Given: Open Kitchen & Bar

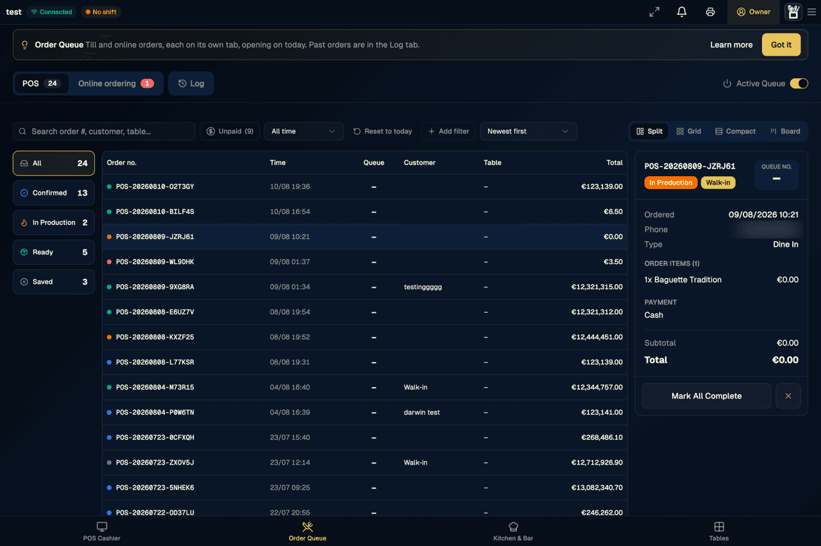Looking at the screenshot, I should (513, 531).
